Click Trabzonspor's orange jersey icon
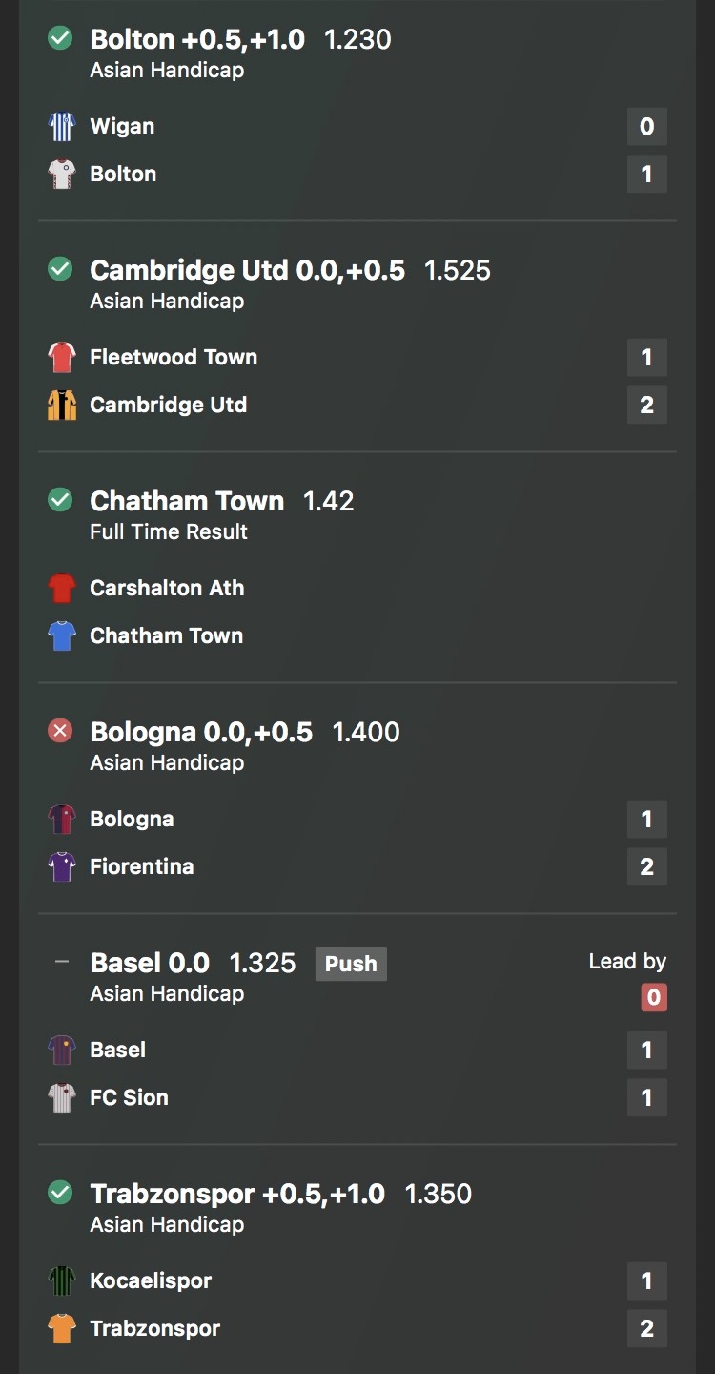Image resolution: width=715 pixels, height=1374 pixels. [62, 1328]
